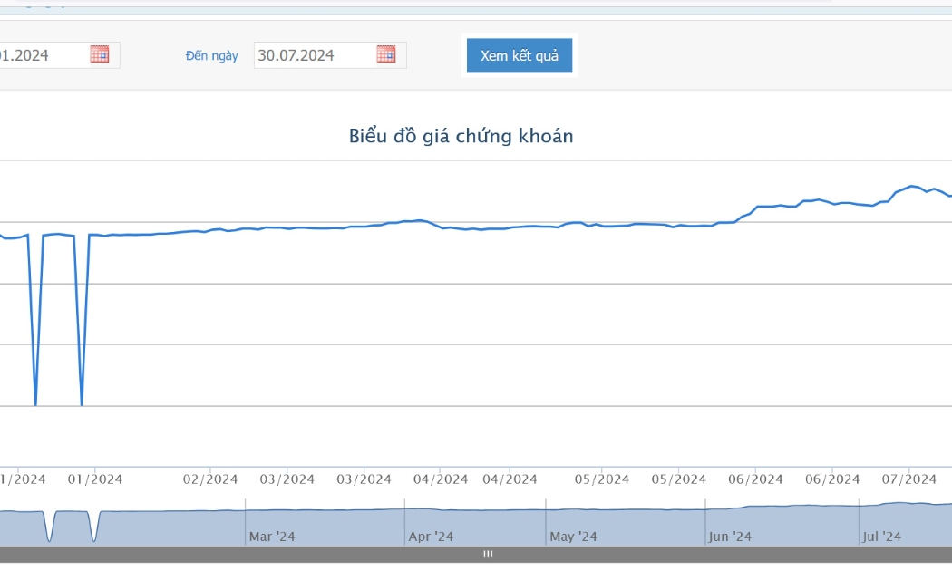Click the navigator's first dip in mini chart

click(x=49, y=539)
